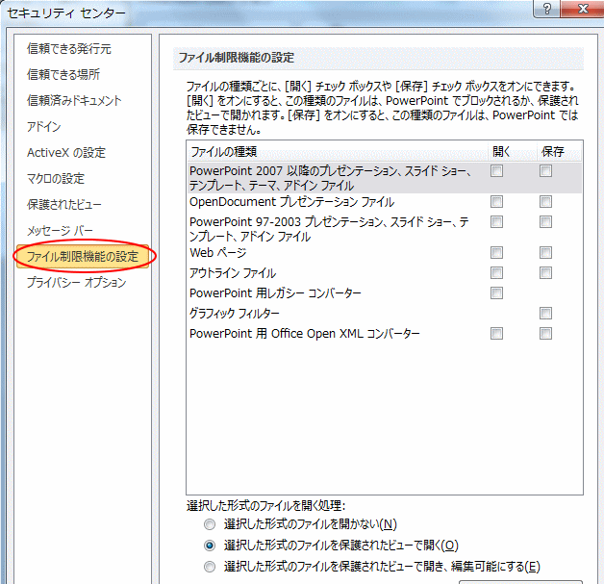Check 保存 for OpenDocument プレゼンテーション ファイル
This screenshot has height=584, width=604.
click(x=545, y=201)
